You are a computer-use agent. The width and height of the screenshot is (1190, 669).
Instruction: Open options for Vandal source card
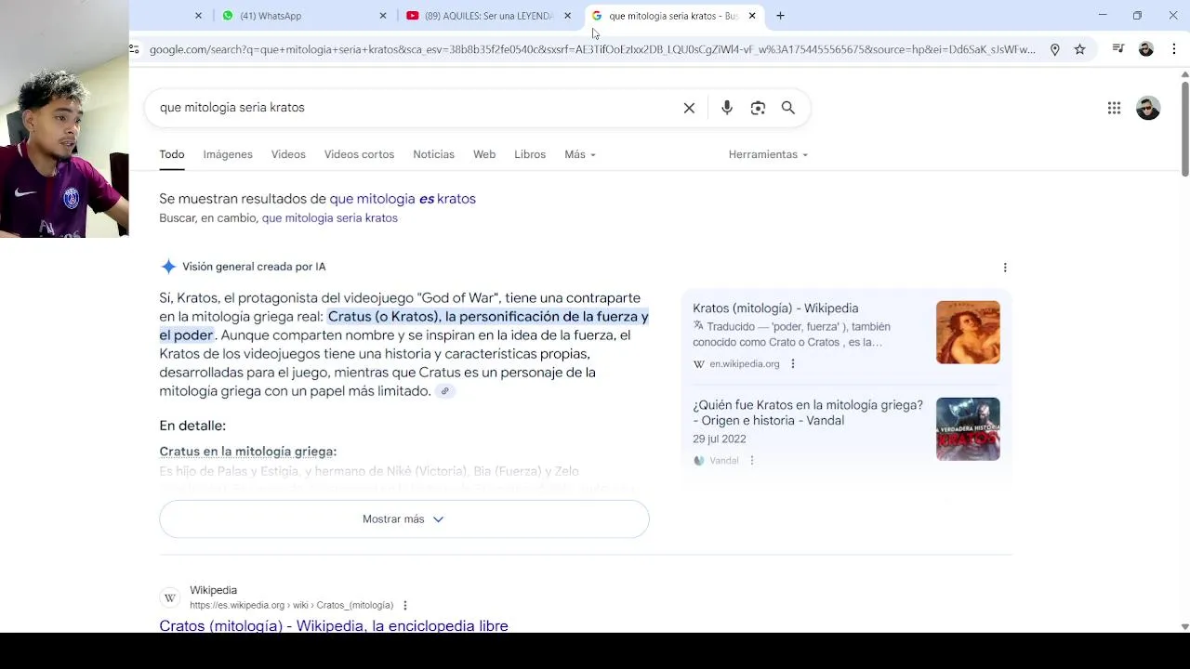click(x=752, y=461)
